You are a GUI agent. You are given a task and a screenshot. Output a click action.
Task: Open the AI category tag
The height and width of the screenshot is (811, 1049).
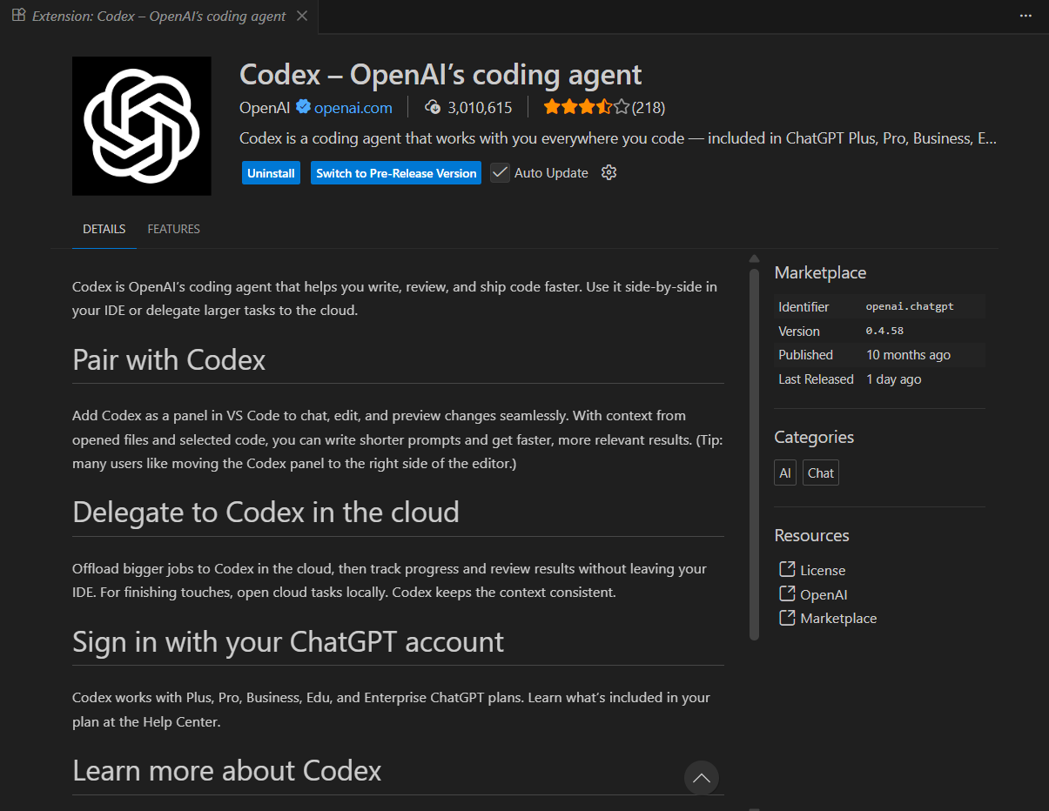[785, 473]
